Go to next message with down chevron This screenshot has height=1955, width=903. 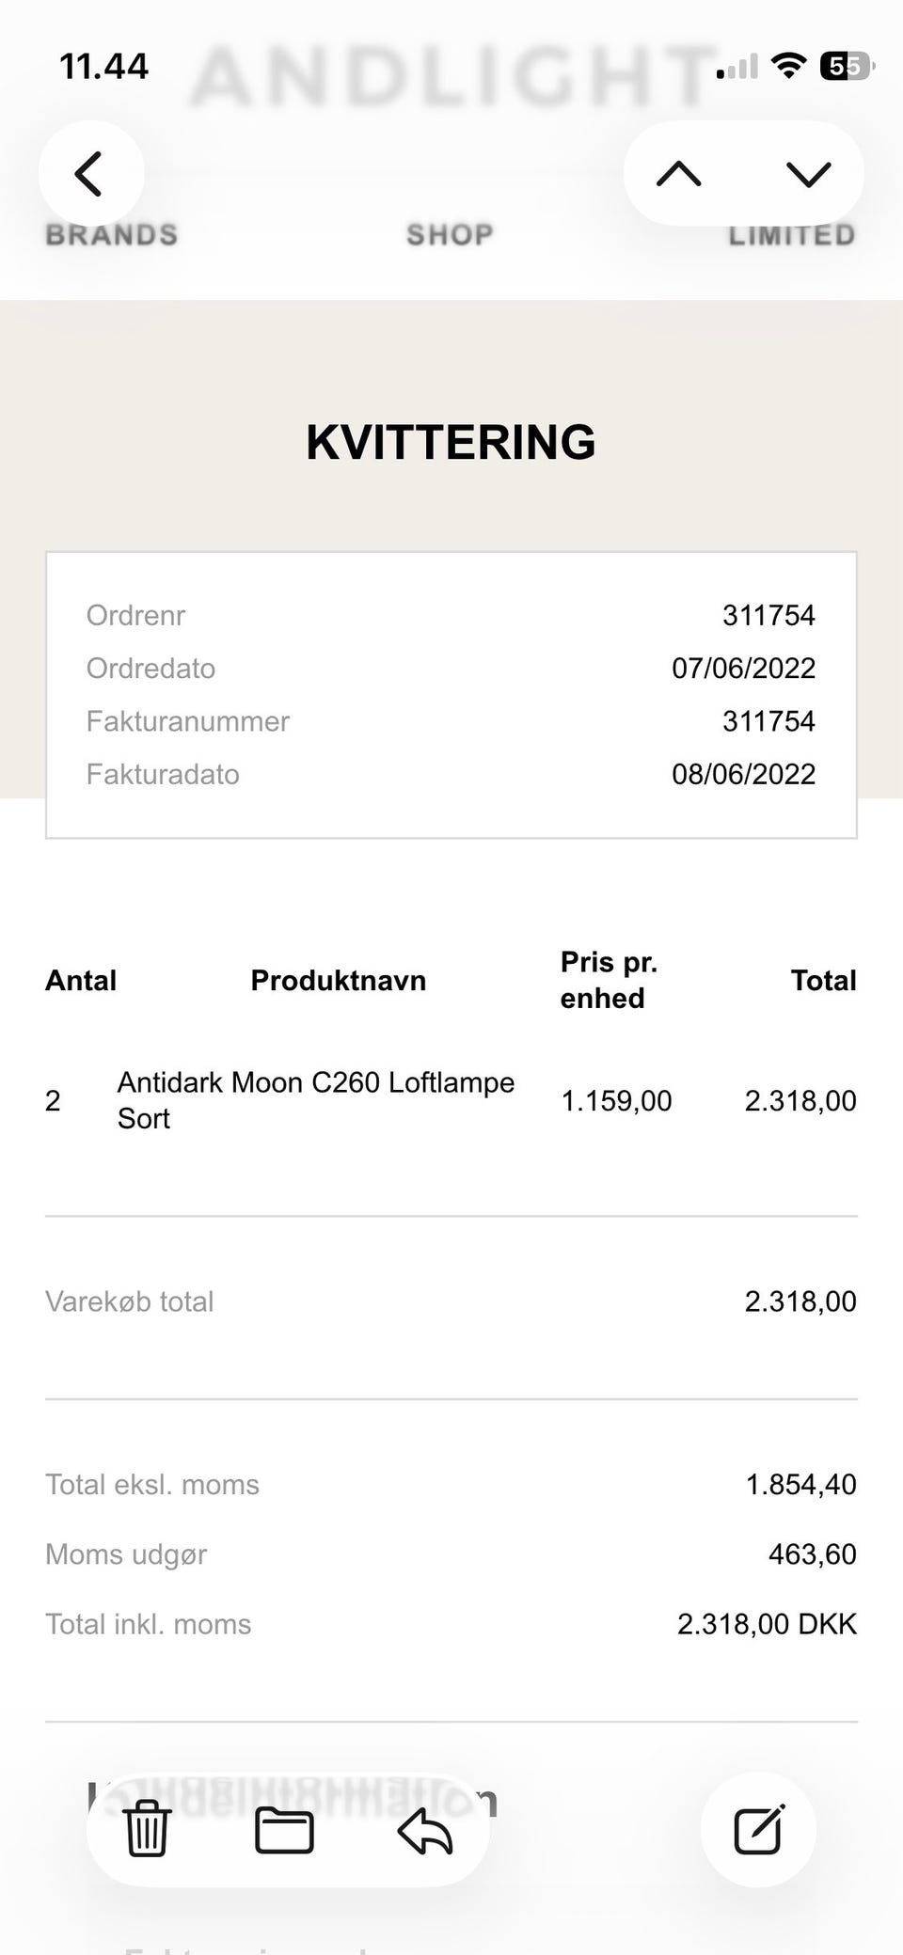[x=808, y=174]
